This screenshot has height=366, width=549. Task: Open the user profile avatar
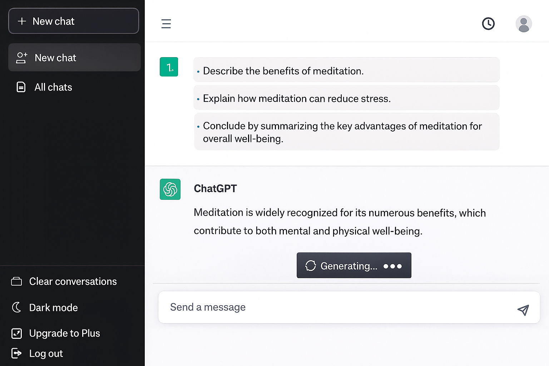coord(524,24)
